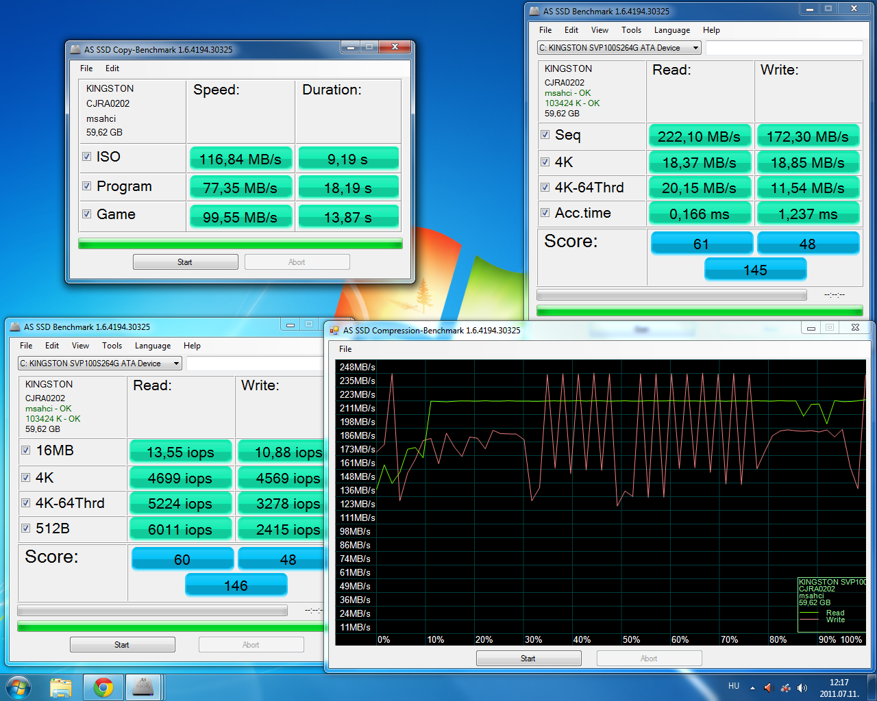Viewport: 877px width, 701px height.
Task: Click empty field beside drive dropdown, iops window
Action: coord(255,364)
